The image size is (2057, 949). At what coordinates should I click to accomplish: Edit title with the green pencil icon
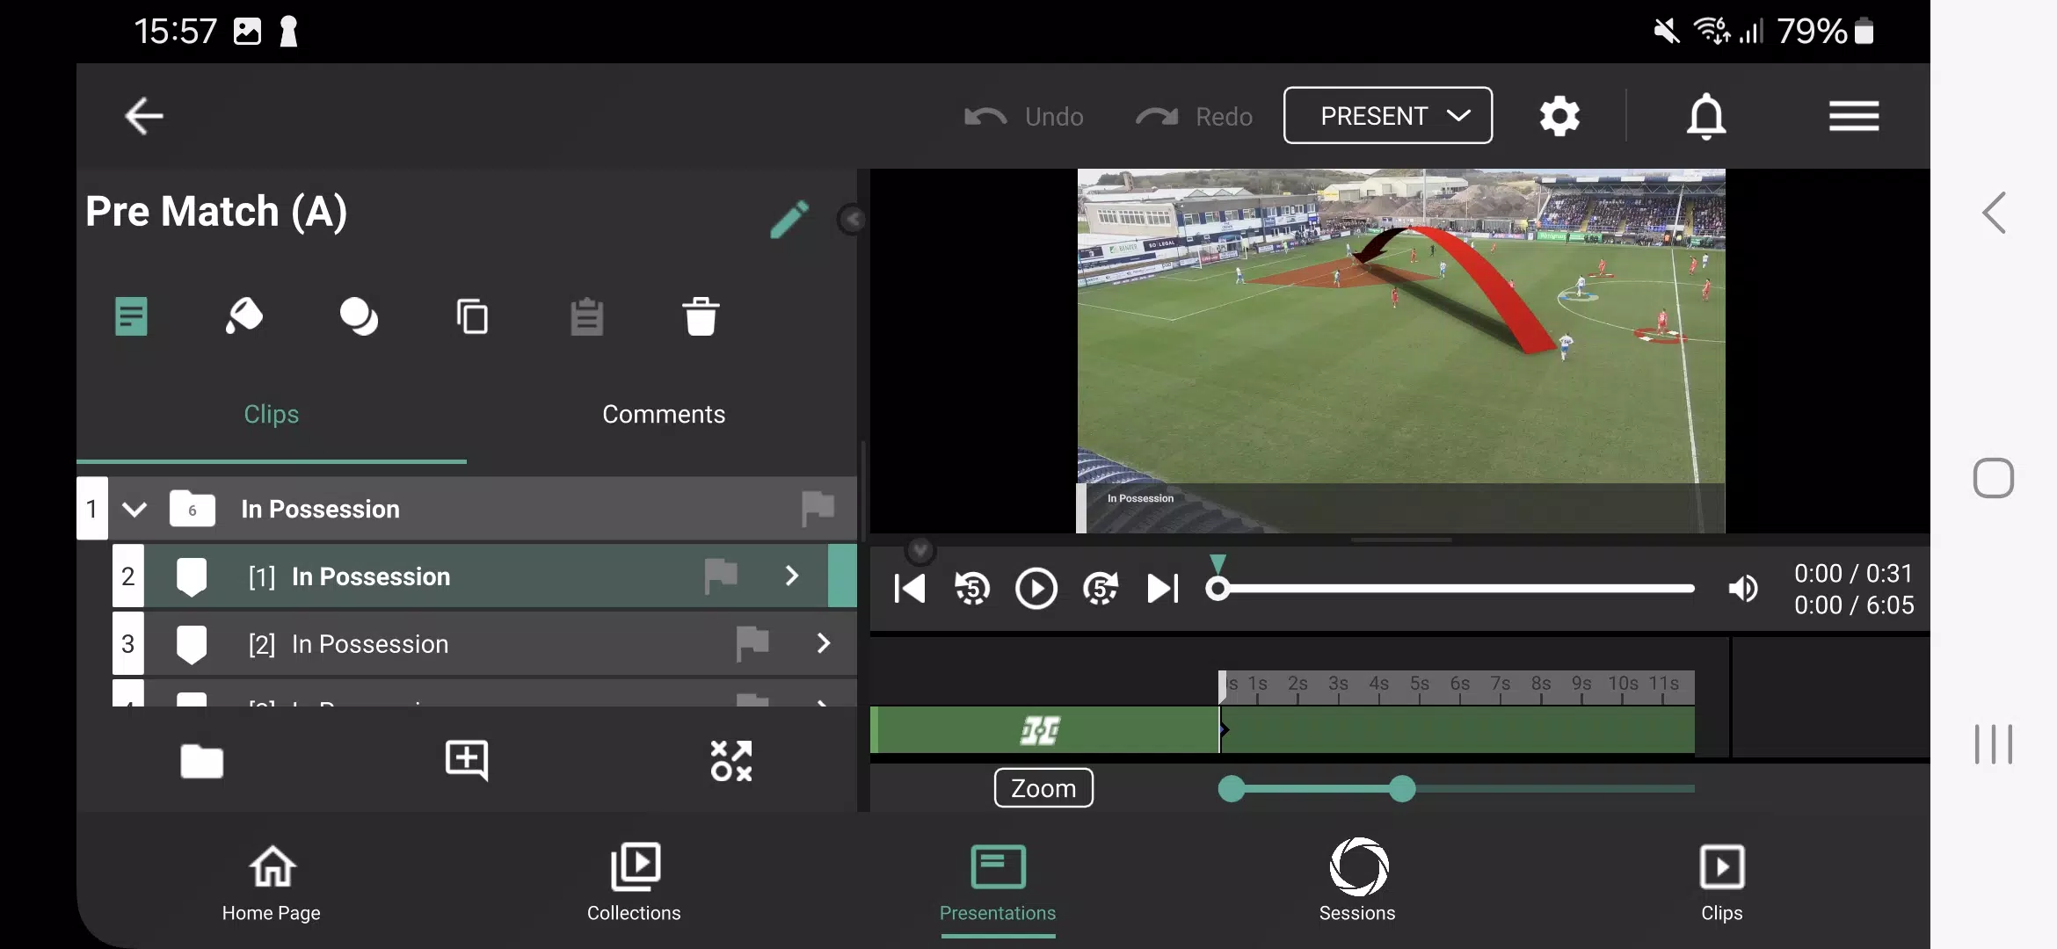789,219
